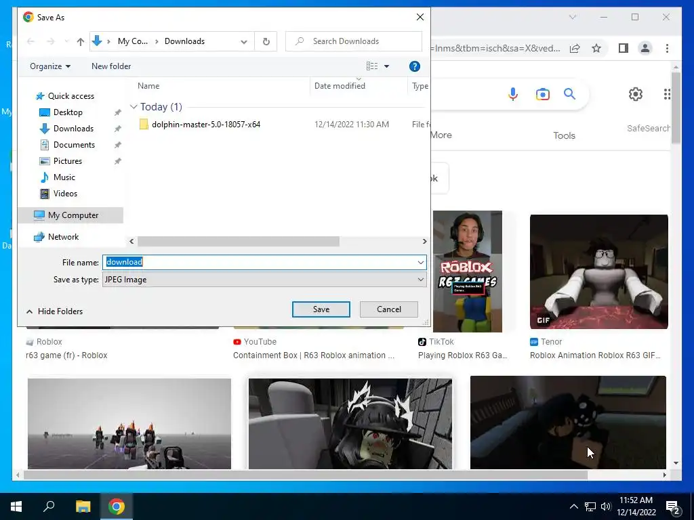Viewport: 694px width, 520px height.
Task: Show hidden system tray icons
Action: [573, 506]
